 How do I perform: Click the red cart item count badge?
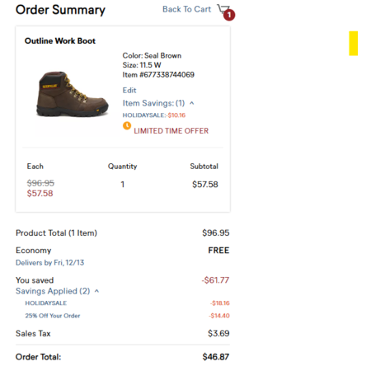(x=229, y=15)
